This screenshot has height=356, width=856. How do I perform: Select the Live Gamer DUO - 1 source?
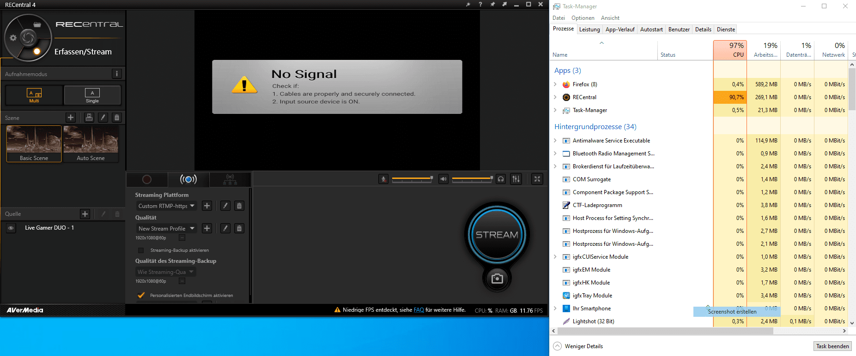pyautogui.click(x=49, y=228)
